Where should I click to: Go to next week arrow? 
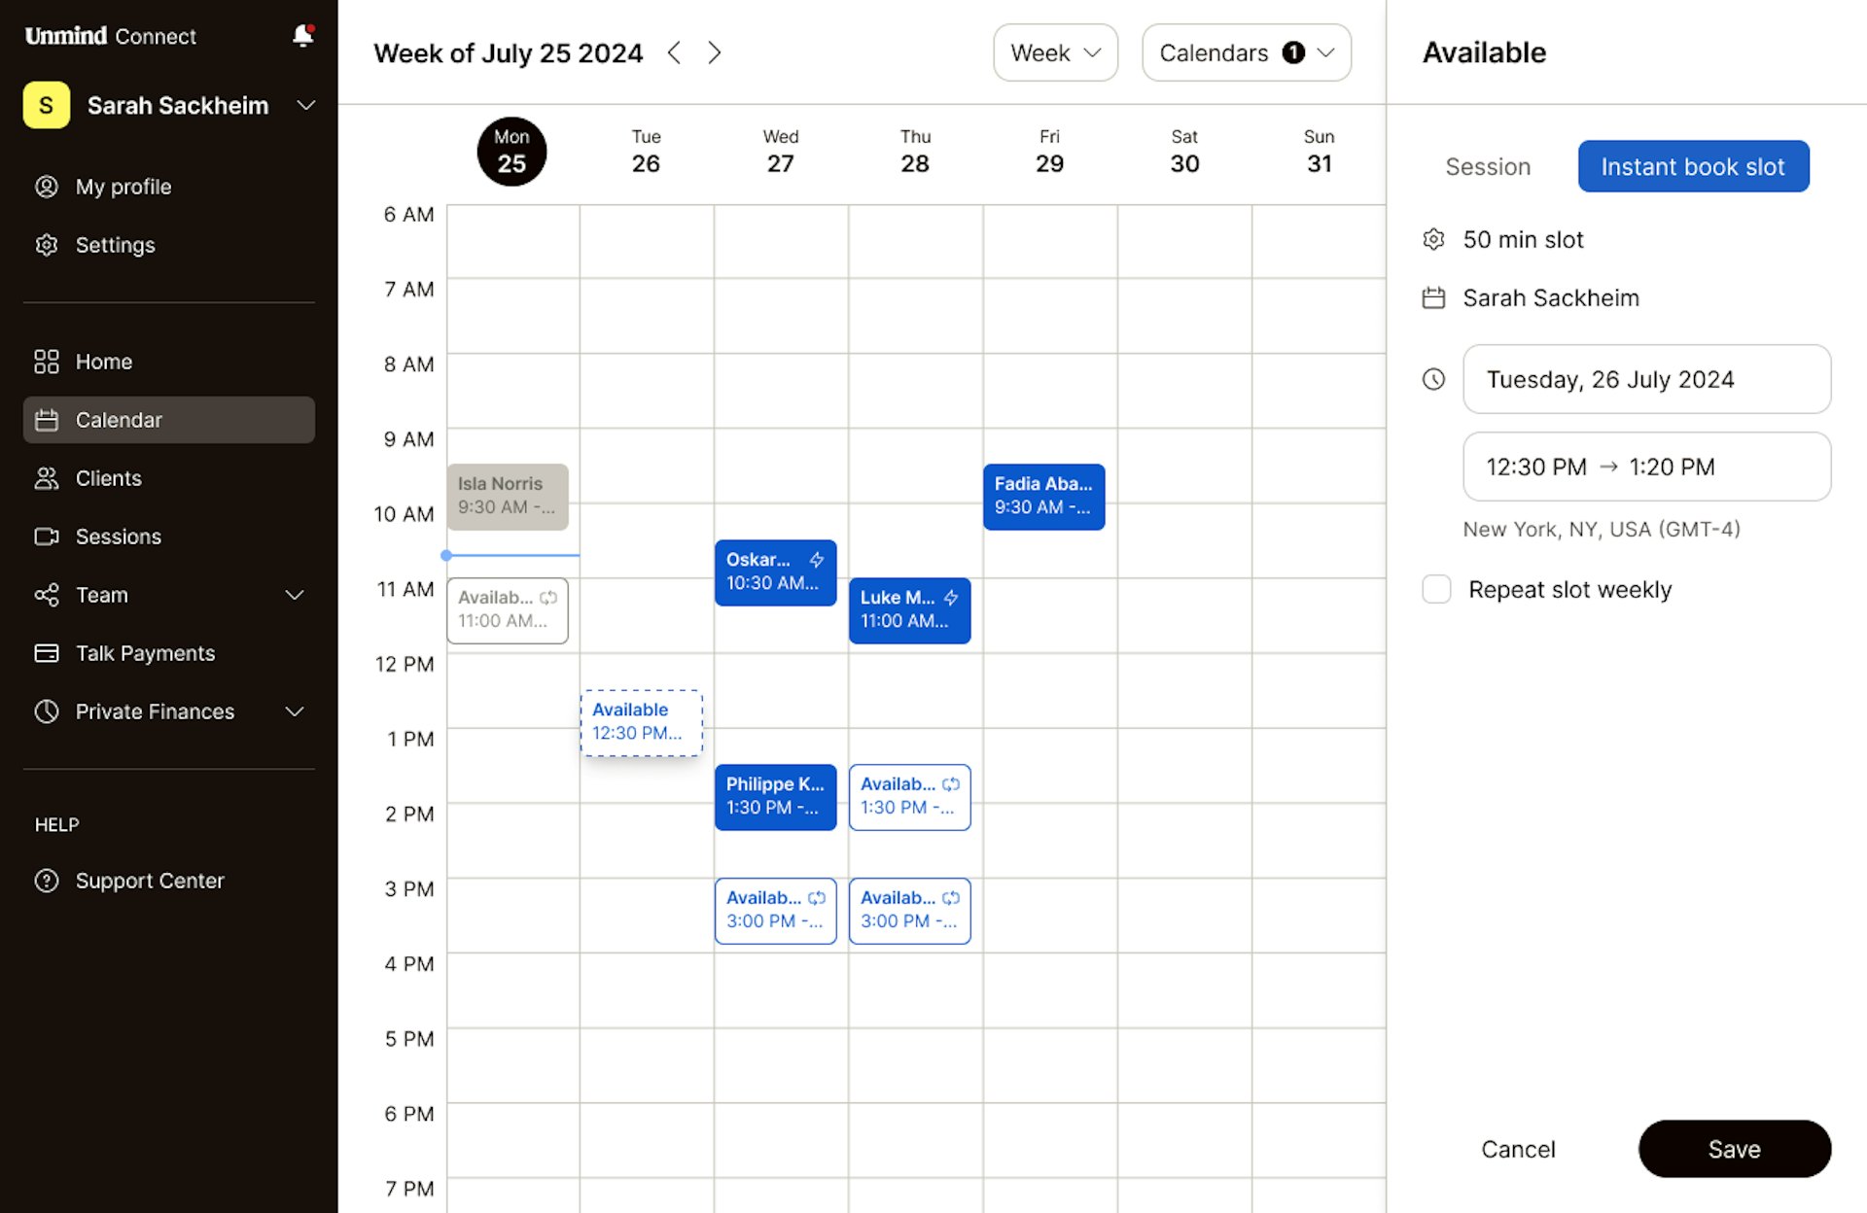[715, 52]
